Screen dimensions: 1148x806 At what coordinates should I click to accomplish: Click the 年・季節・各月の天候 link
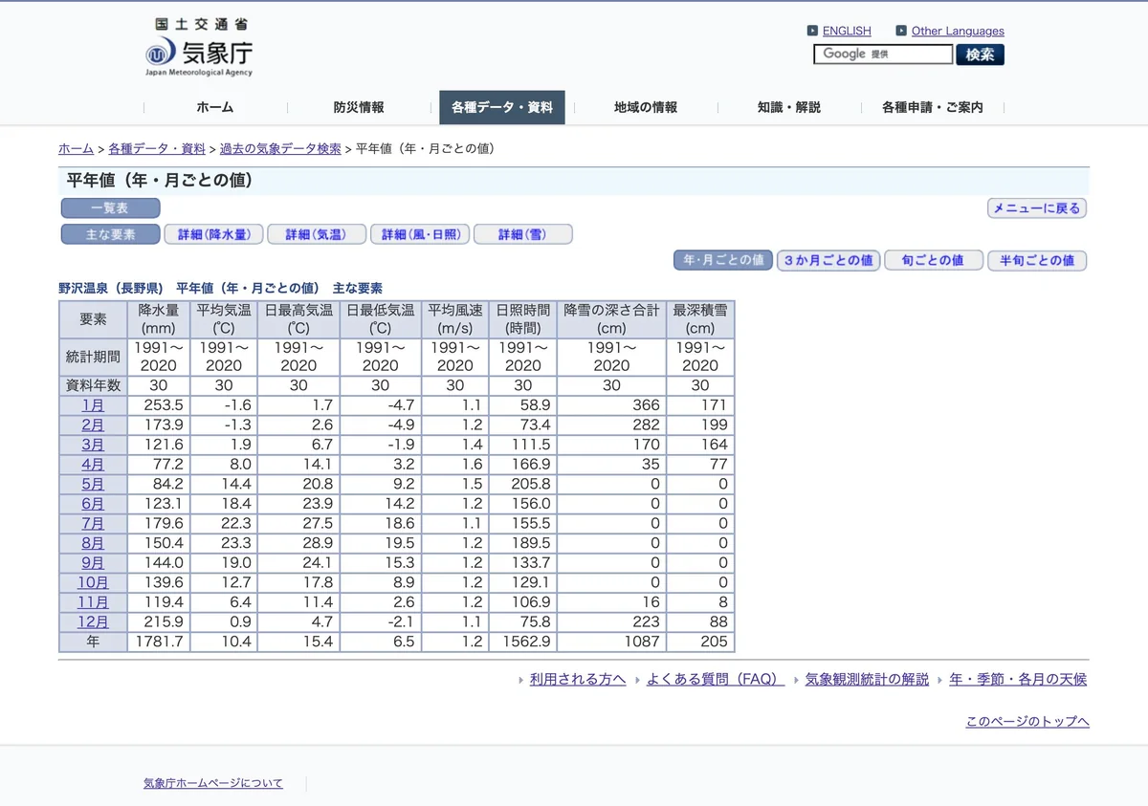[1018, 680]
